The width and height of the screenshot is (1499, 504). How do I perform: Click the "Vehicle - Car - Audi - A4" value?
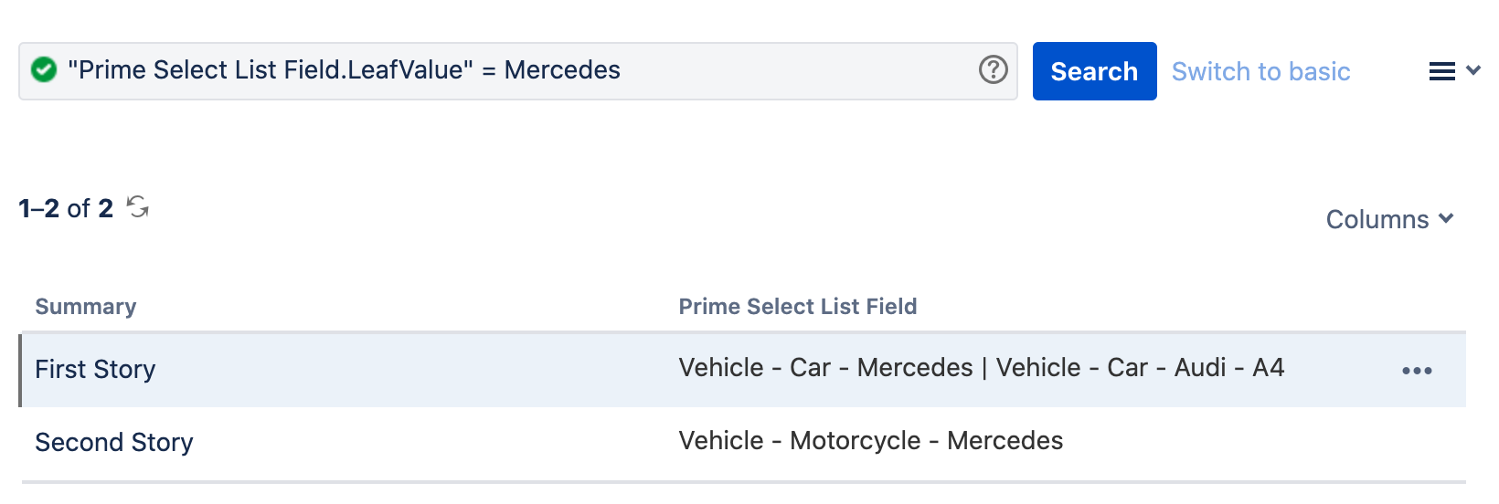point(1140,368)
